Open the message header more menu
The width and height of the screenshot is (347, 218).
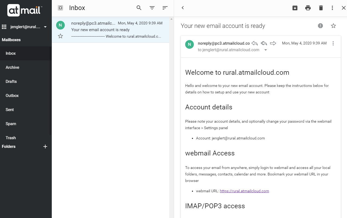pos(333,43)
